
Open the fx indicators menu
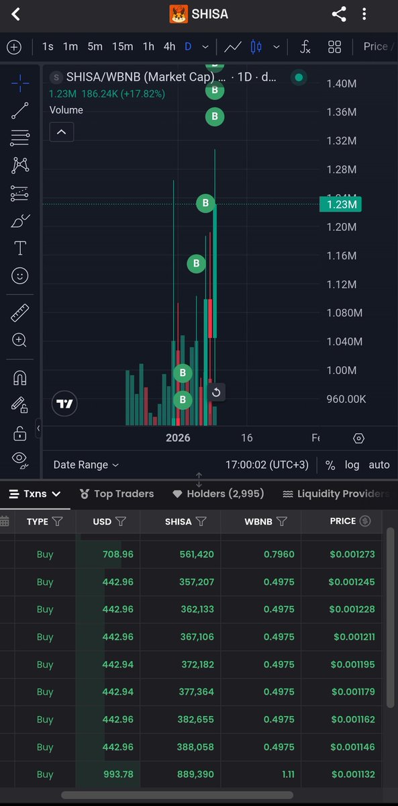click(305, 47)
